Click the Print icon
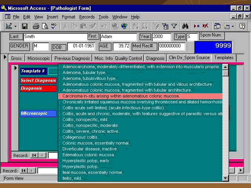 pos(36,26)
